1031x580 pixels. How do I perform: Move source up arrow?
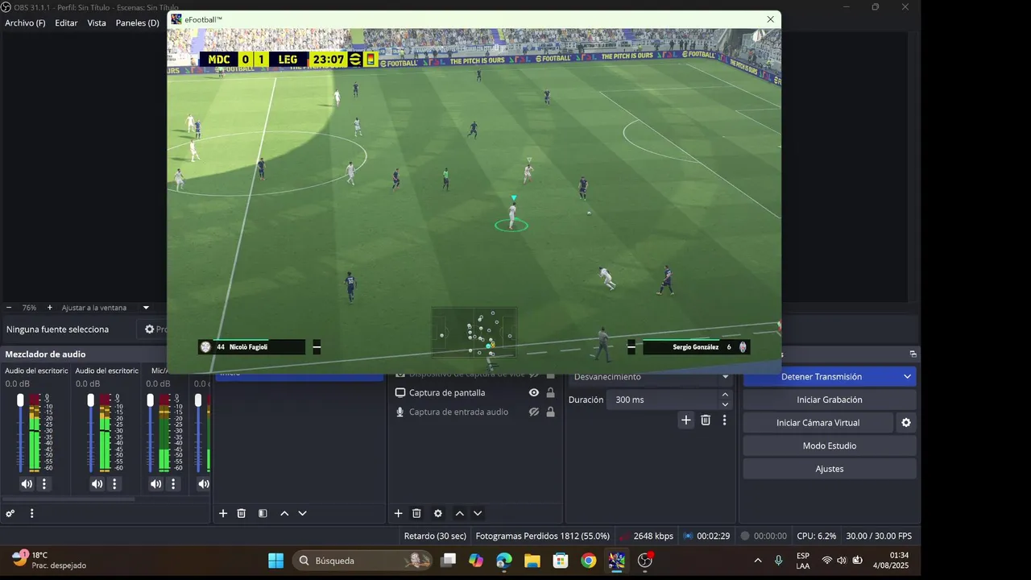click(x=459, y=513)
